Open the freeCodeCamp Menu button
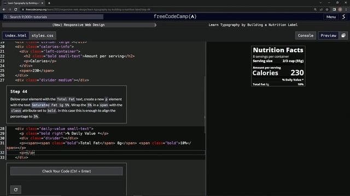 click(331, 17)
